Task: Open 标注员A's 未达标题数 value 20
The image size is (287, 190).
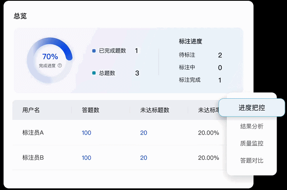Action: tap(143, 133)
